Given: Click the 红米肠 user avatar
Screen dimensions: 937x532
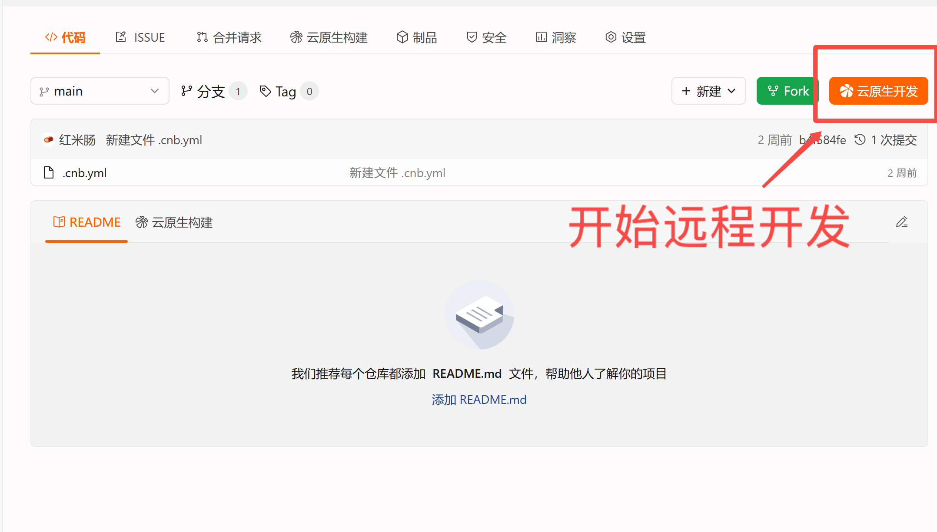Looking at the screenshot, I should pyautogui.click(x=49, y=140).
